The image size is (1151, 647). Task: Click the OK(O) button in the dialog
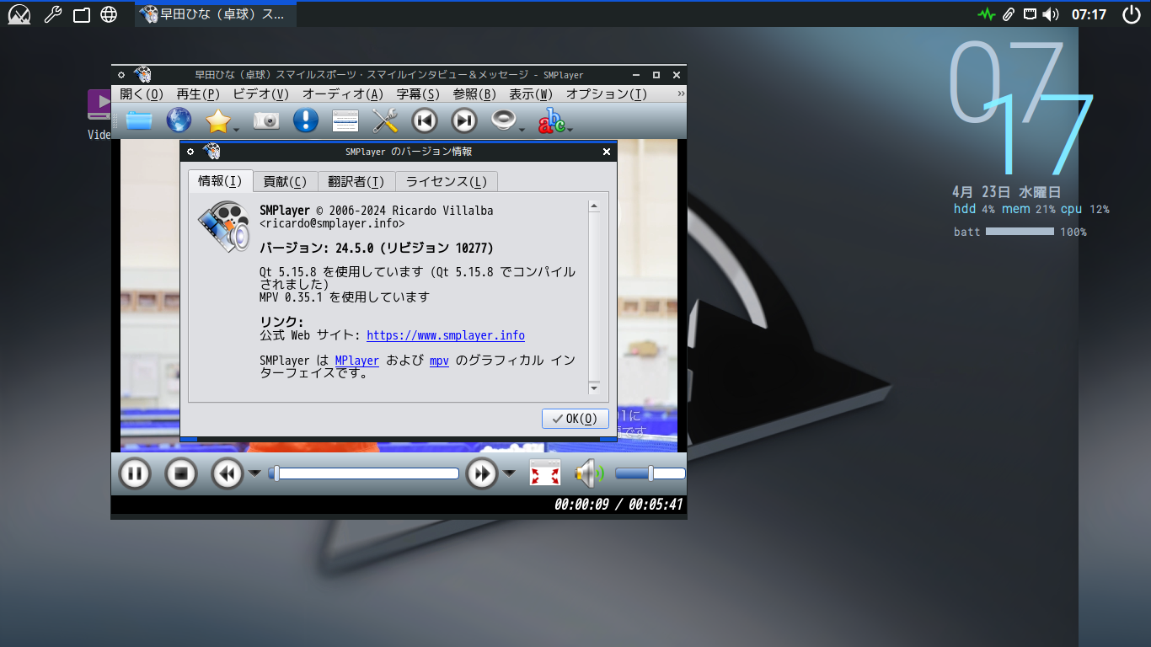pyautogui.click(x=575, y=419)
